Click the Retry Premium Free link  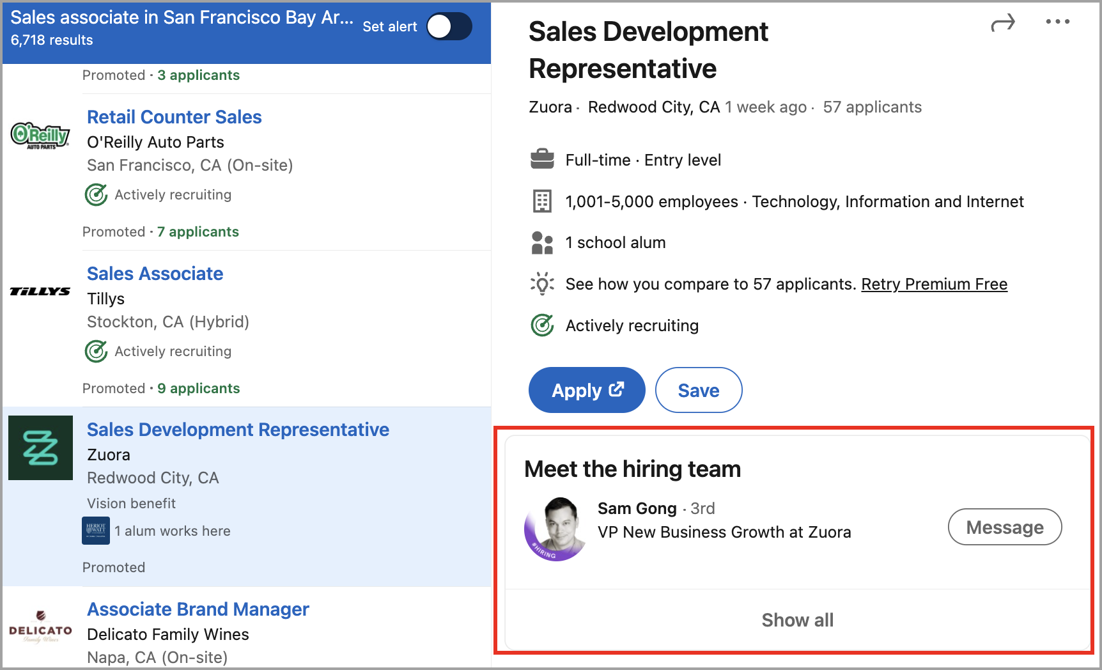point(934,284)
